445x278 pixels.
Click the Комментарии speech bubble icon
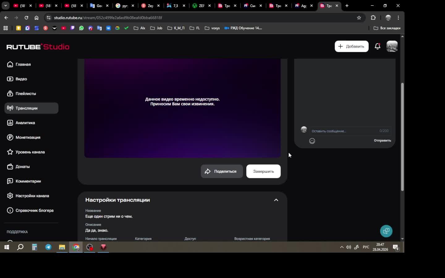coord(10,181)
